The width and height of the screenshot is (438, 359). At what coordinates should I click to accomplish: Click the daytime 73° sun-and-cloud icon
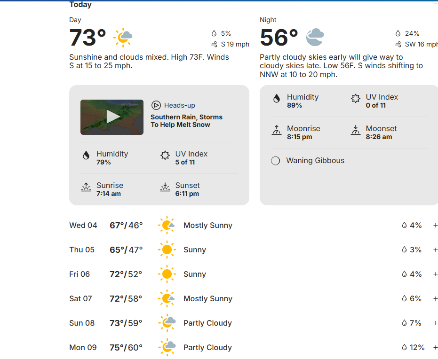coord(123,37)
